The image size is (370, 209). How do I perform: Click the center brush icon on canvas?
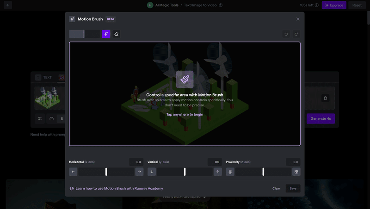pos(185,80)
